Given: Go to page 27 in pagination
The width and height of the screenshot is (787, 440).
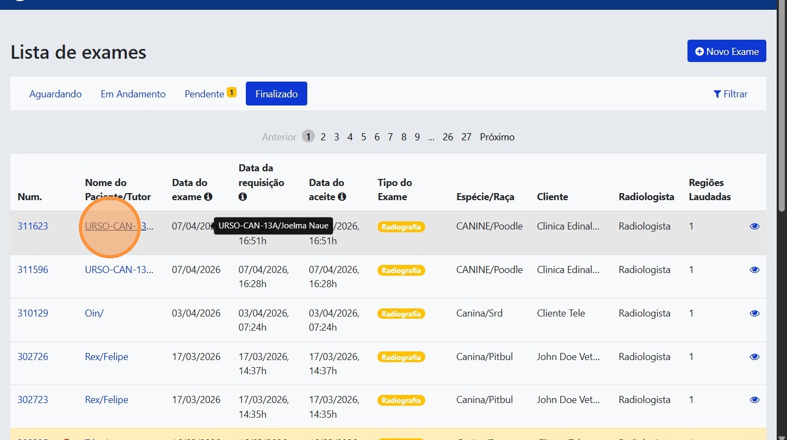Looking at the screenshot, I should pos(466,137).
